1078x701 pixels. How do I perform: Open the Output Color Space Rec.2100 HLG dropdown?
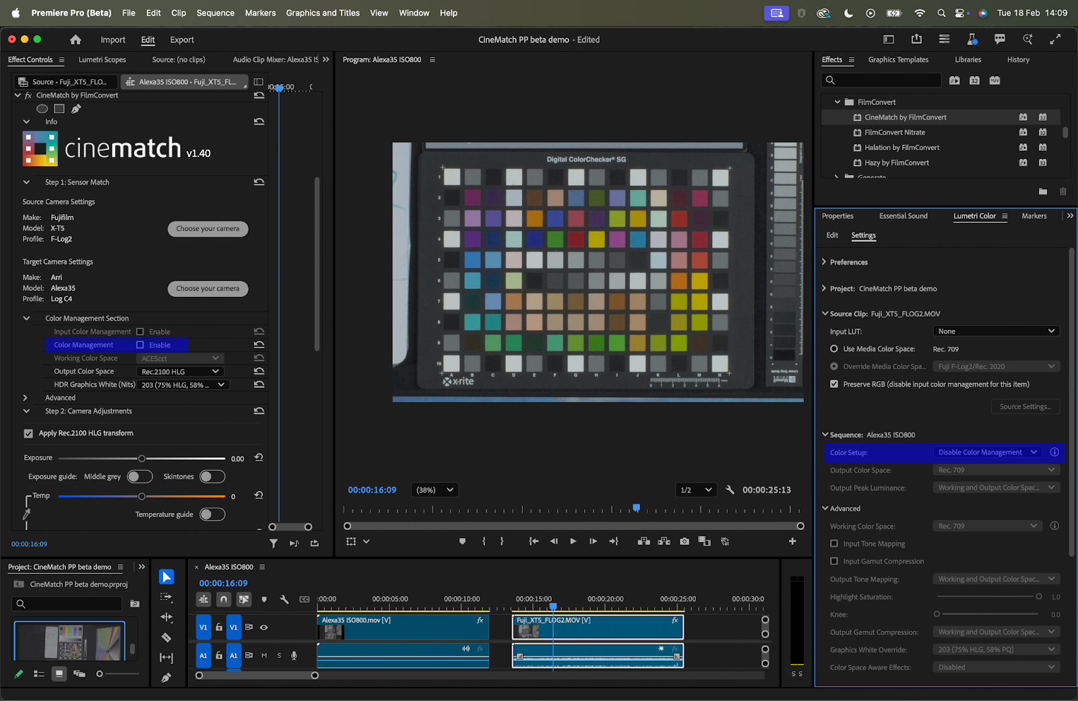[180, 372]
